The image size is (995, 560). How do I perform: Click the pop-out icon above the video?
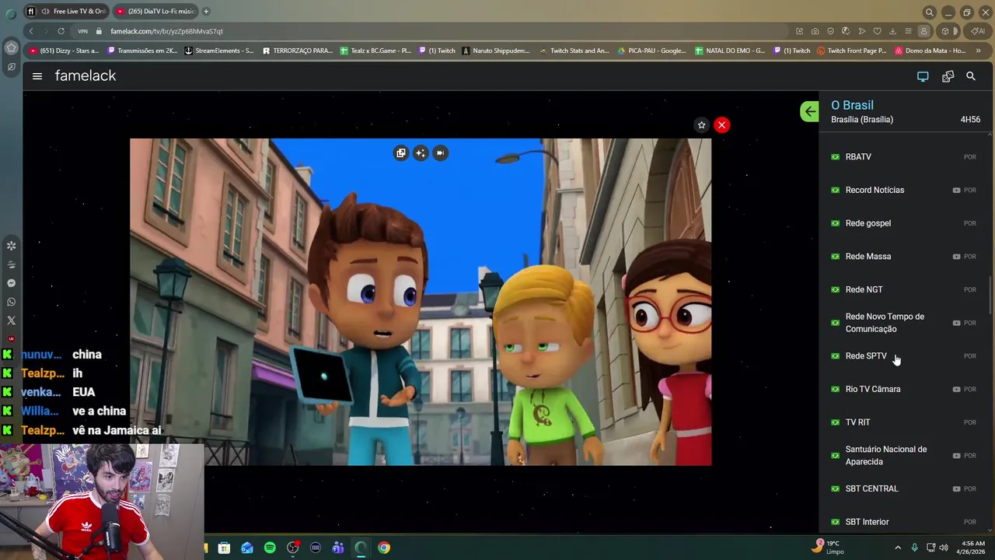tap(400, 153)
